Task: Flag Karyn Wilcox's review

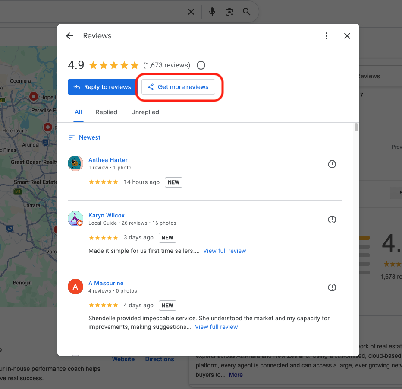Action: pos(332,220)
